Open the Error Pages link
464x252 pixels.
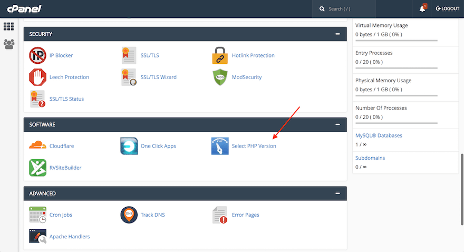point(245,215)
